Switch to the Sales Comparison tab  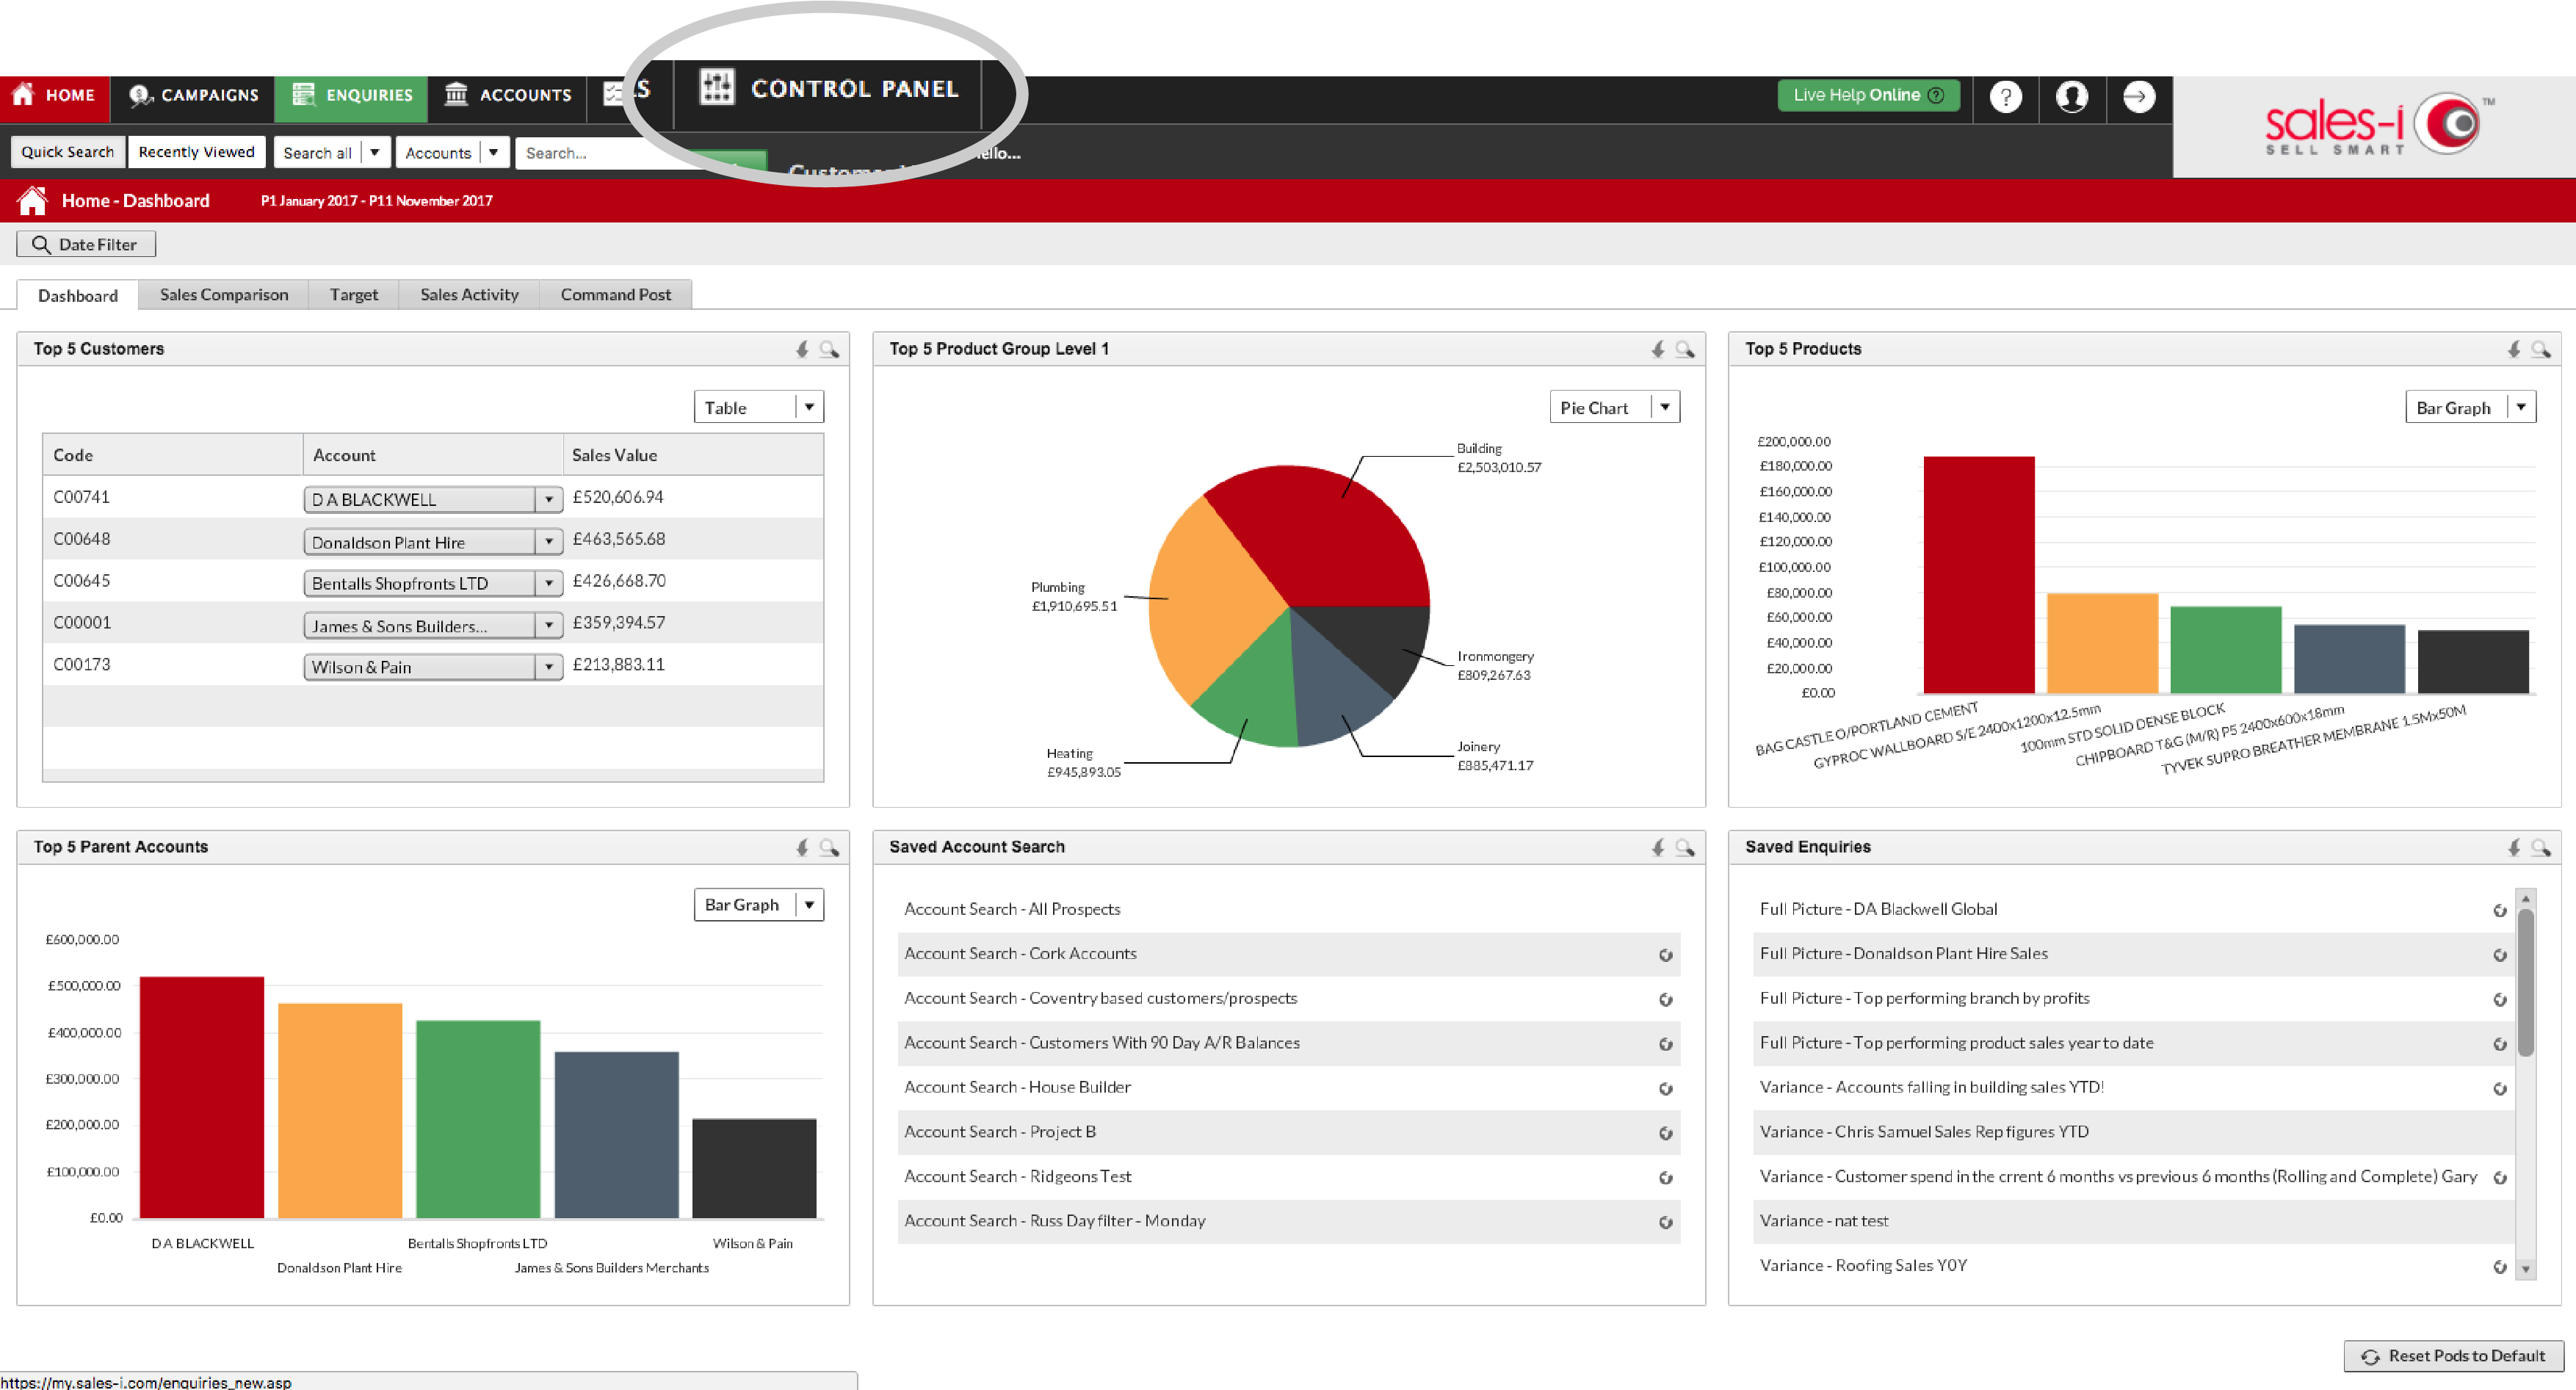coord(224,294)
